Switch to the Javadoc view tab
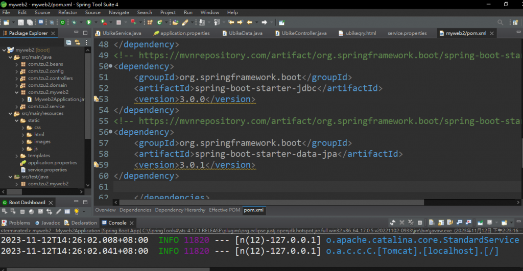The height and width of the screenshot is (271, 523). (47, 223)
